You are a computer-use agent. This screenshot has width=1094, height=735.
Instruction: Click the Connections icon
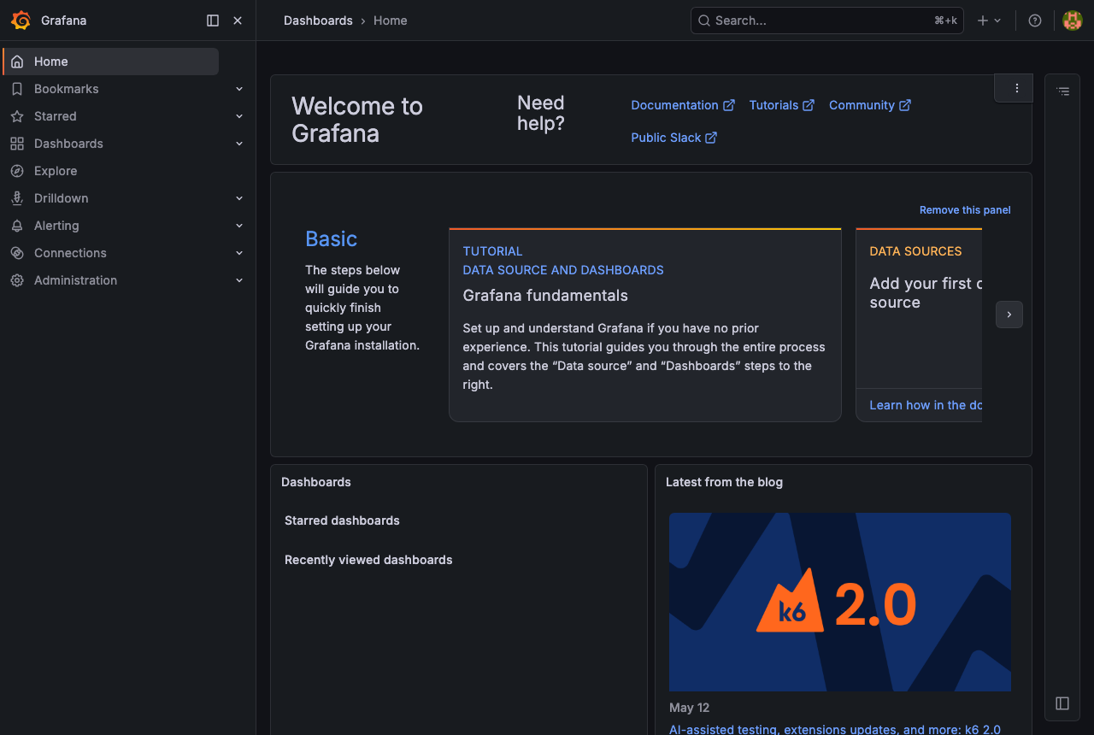pos(17,253)
